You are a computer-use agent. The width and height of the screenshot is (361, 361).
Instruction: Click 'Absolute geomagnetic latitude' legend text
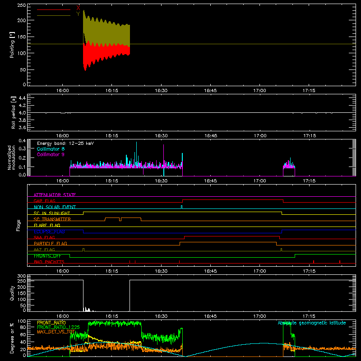point(312,323)
